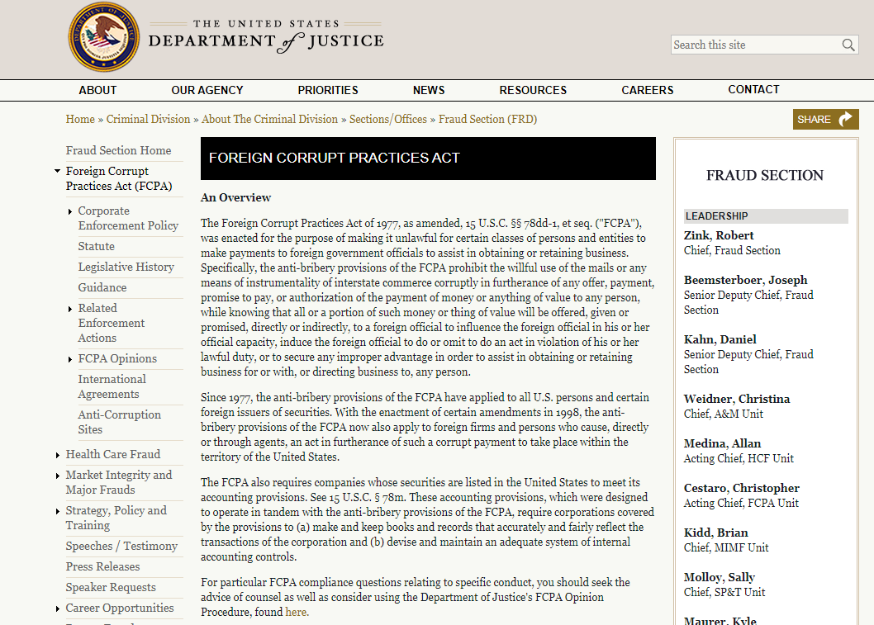Viewport: 874px width, 625px height.
Task: Click 'Chief, SP&T Unit' title text
Action: point(724,592)
